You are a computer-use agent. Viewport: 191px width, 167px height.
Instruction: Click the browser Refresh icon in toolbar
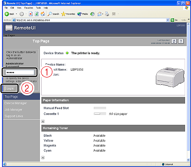tap(37, 14)
